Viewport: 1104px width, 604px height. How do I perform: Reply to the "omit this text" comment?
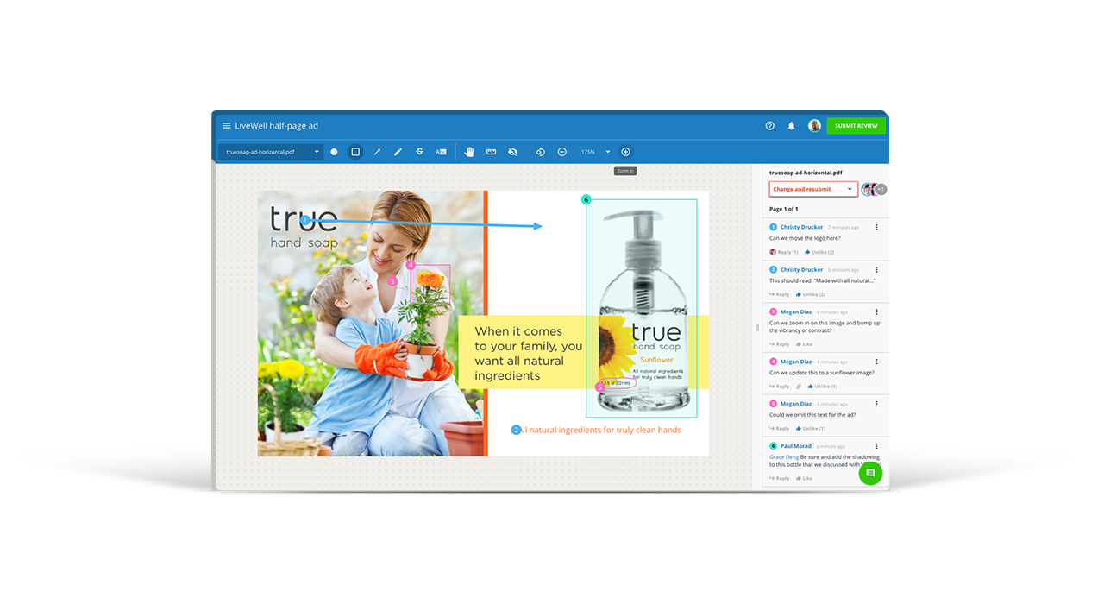780,428
